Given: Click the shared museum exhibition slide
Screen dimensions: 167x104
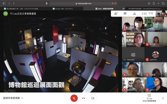Looking at the screenshot, I should coord(61,55).
